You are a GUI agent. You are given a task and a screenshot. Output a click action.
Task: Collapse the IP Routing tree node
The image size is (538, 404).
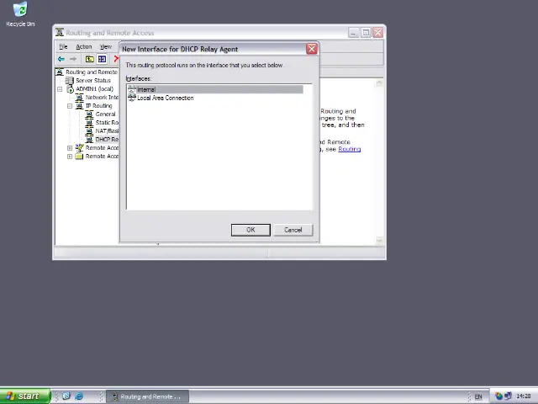(70, 106)
